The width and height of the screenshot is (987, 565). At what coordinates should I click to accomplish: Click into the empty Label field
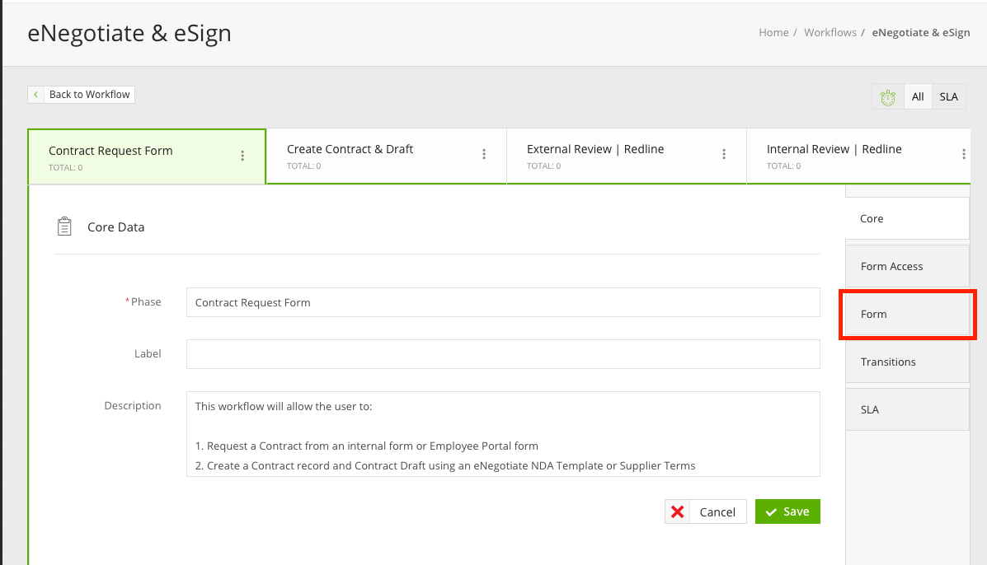pos(503,354)
